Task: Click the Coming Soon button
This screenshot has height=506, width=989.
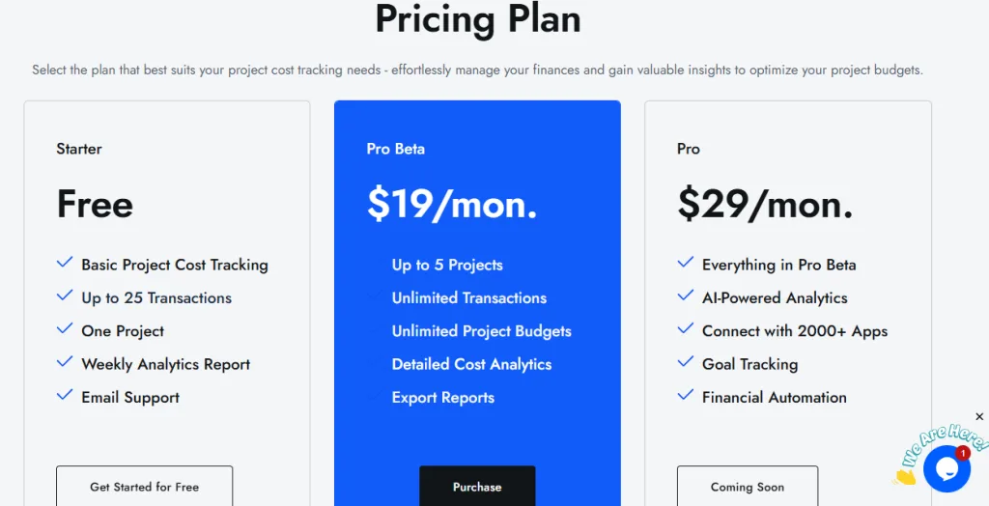Action: tap(748, 487)
